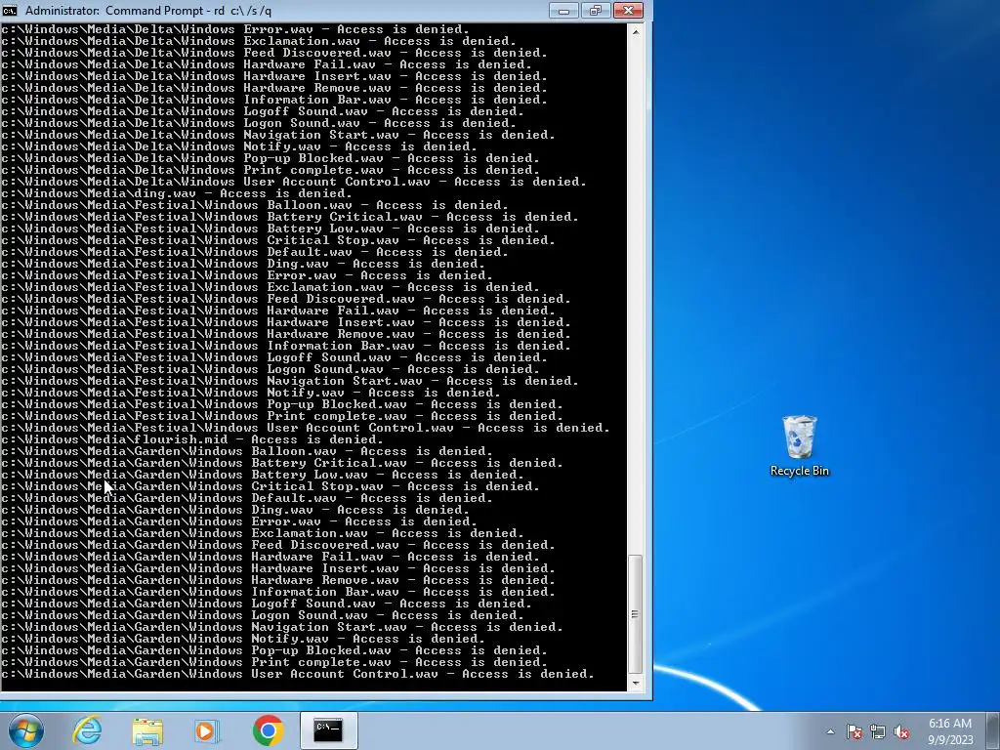Open the Windows Start menu orb

click(x=26, y=730)
